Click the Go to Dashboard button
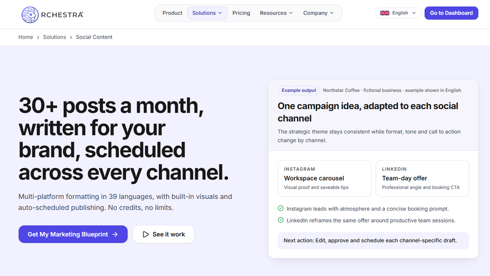Image resolution: width=490 pixels, height=276 pixels. point(451,13)
